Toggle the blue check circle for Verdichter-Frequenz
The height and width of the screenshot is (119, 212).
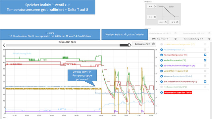point(161,71)
